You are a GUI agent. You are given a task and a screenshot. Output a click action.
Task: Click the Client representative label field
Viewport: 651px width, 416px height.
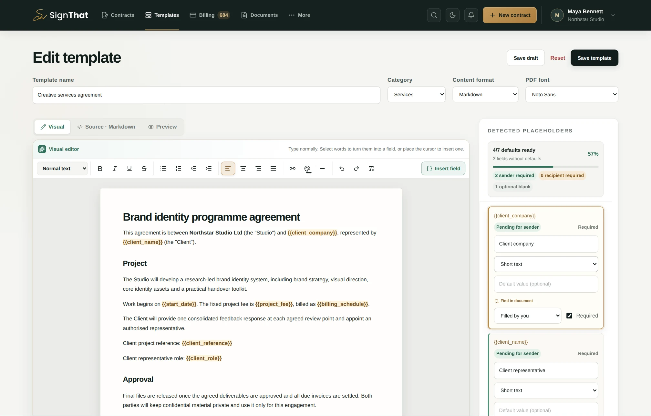(546, 370)
